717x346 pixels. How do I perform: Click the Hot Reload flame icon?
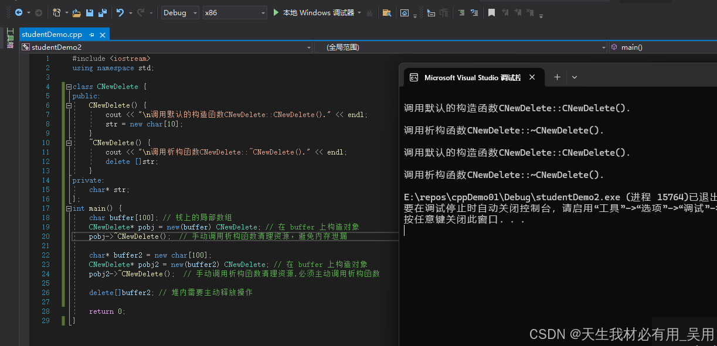369,12
